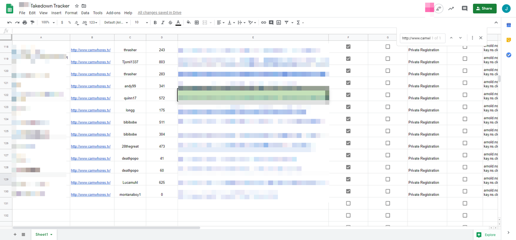The height and width of the screenshot is (240, 516).
Task: Open the File menu
Action: pos(22,13)
